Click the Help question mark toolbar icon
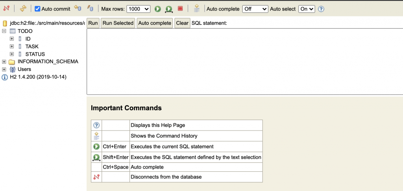The image size is (403, 191). 321,9
